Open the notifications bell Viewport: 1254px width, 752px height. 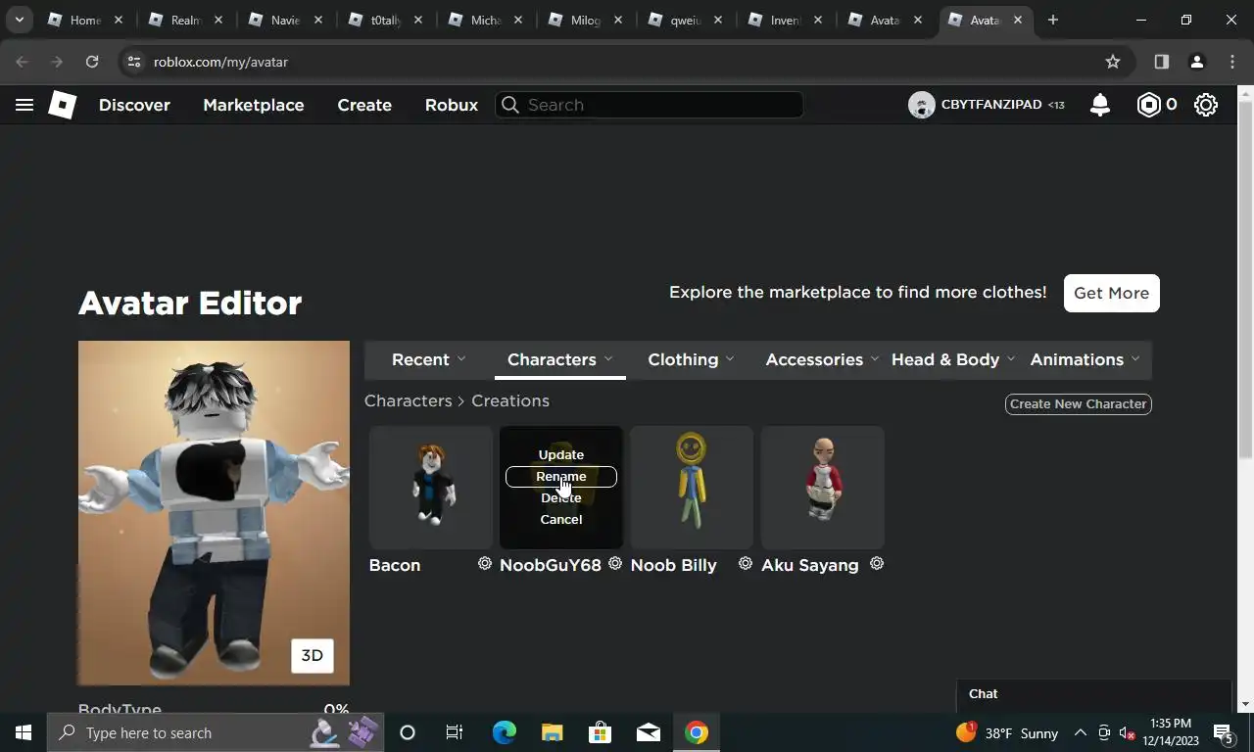click(x=1100, y=105)
